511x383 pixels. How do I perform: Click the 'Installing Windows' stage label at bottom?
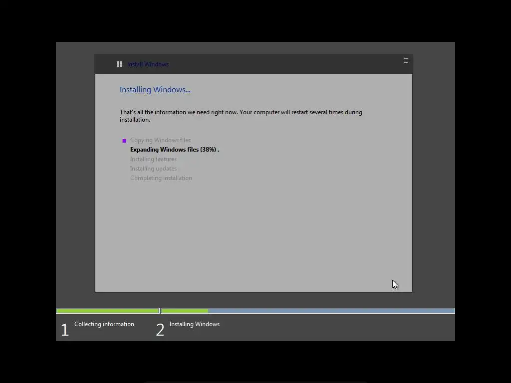194,324
